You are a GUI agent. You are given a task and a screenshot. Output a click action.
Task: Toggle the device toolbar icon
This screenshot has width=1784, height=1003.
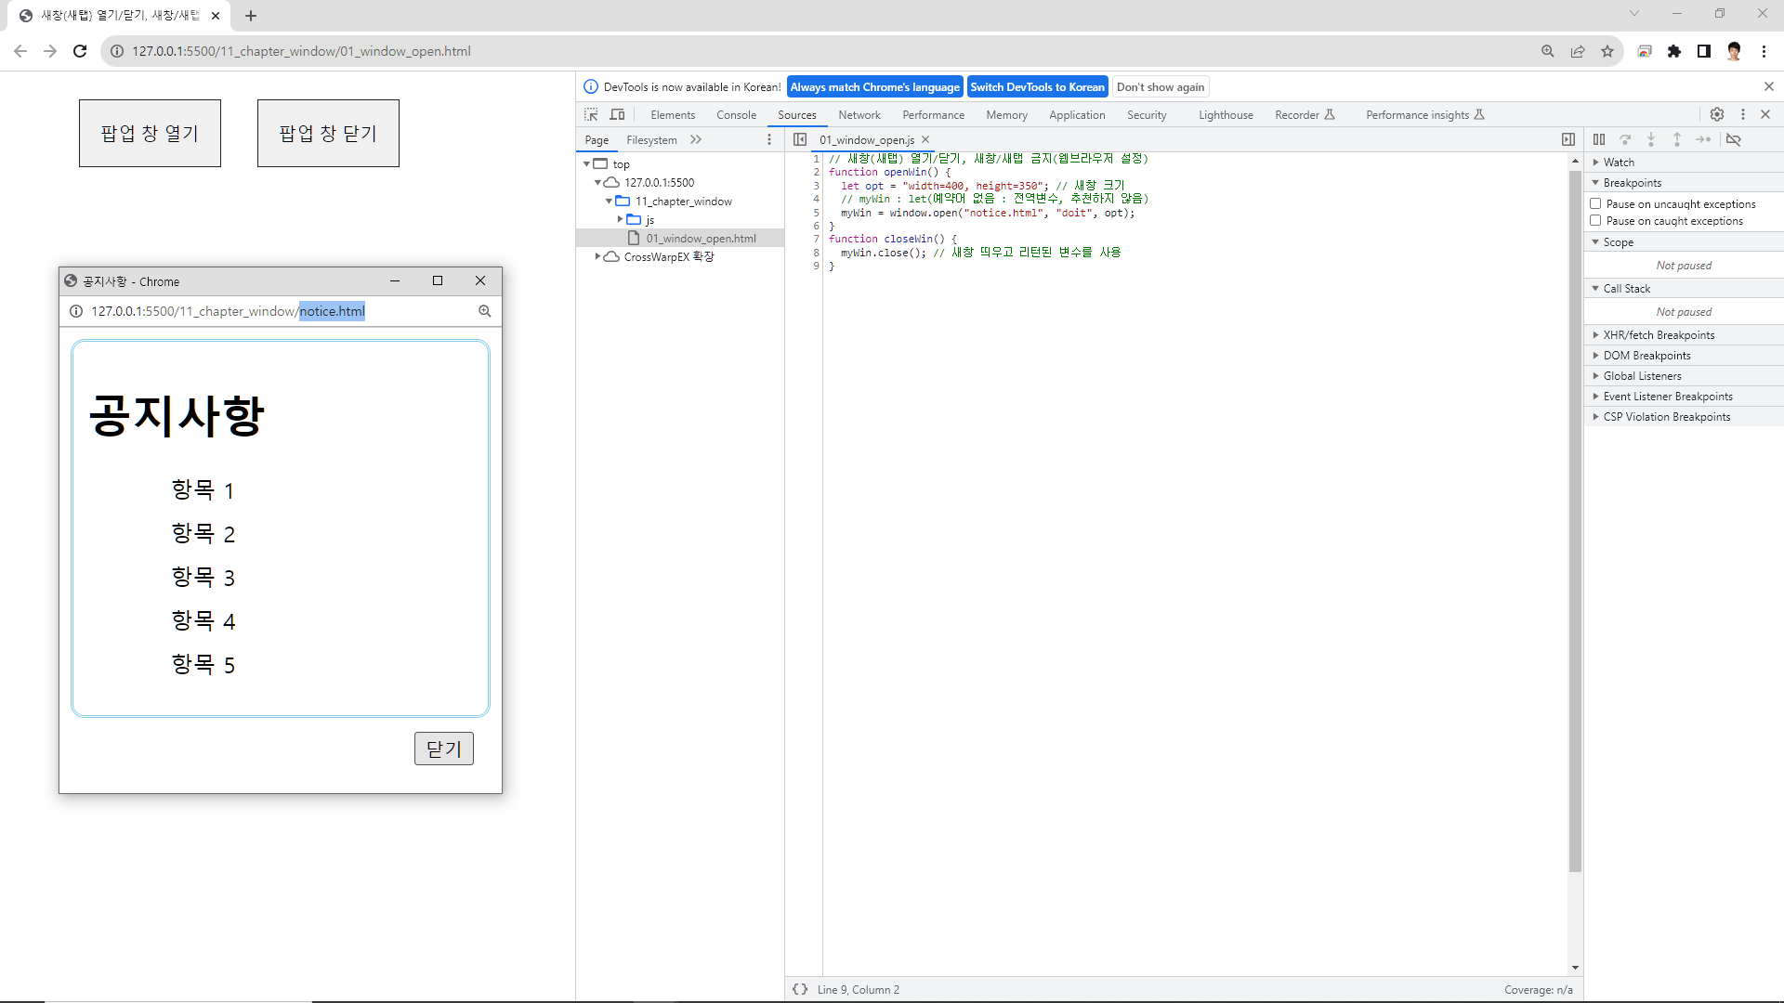tap(617, 114)
